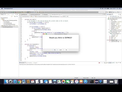Click the src breadcrumb segment

(32, 16)
